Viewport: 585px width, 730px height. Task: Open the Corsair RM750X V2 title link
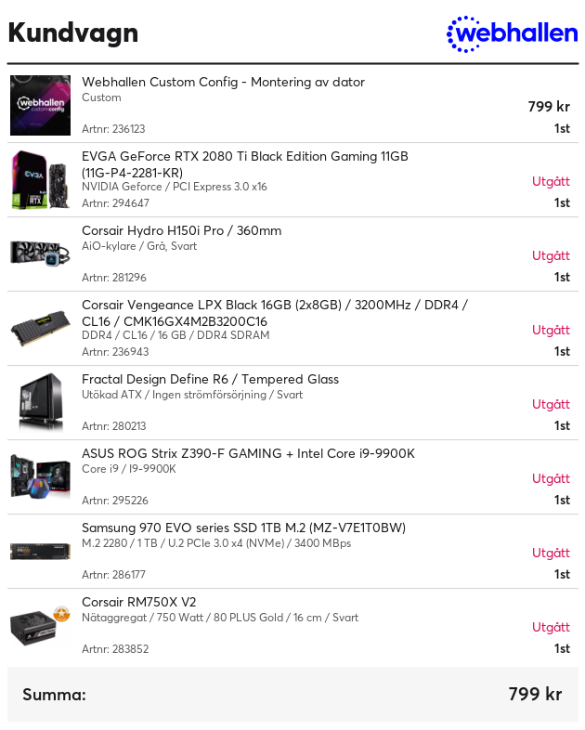coord(138,602)
